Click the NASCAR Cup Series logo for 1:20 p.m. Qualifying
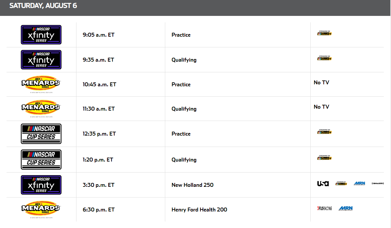Viewport: 391px width, 228px height. (41, 160)
